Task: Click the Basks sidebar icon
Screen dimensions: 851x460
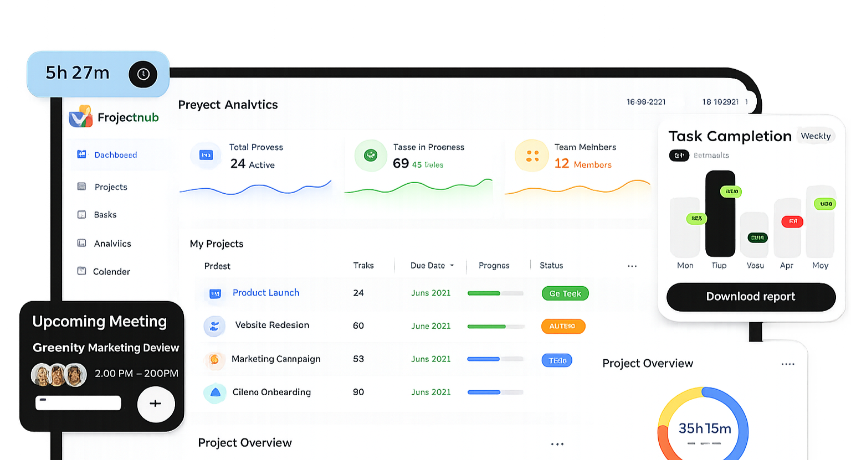Action: pos(81,214)
